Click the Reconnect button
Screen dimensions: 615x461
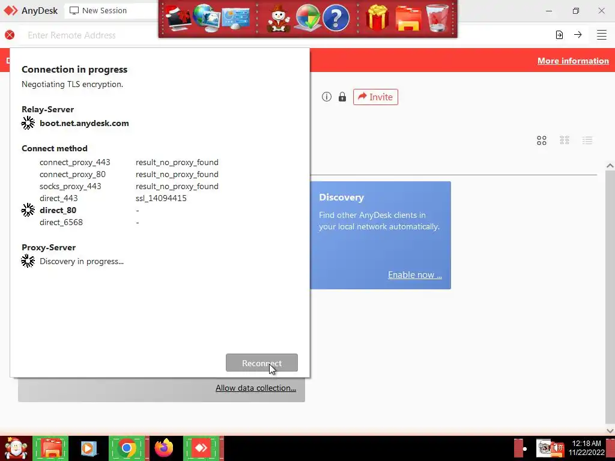[x=262, y=363]
